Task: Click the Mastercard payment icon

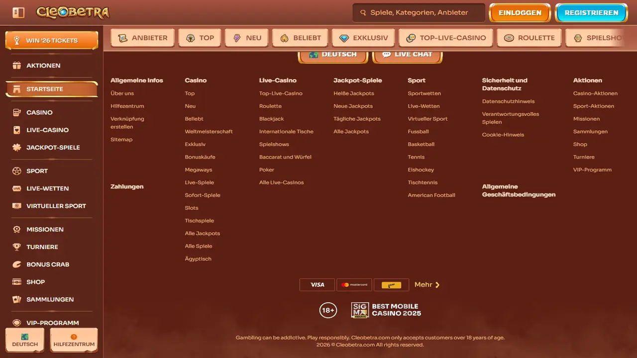Action: pos(354,285)
